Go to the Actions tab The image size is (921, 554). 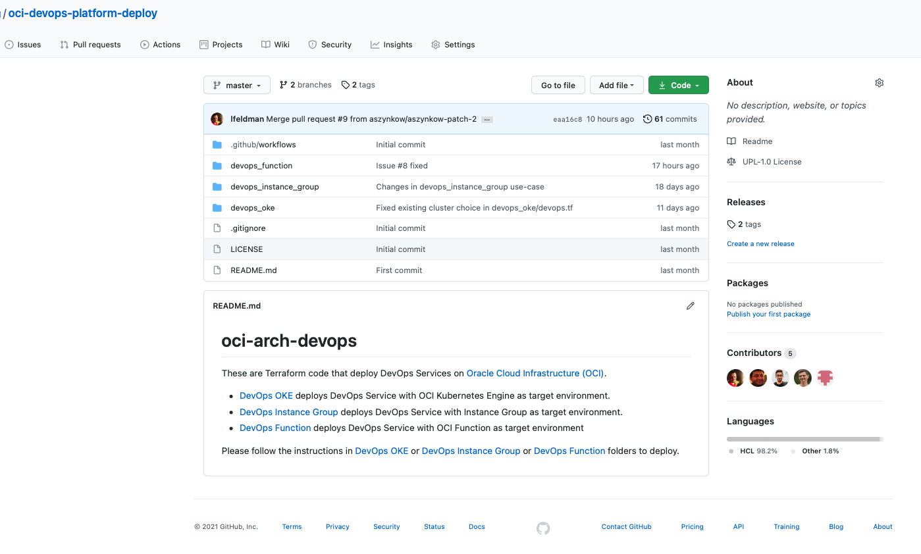click(x=160, y=45)
